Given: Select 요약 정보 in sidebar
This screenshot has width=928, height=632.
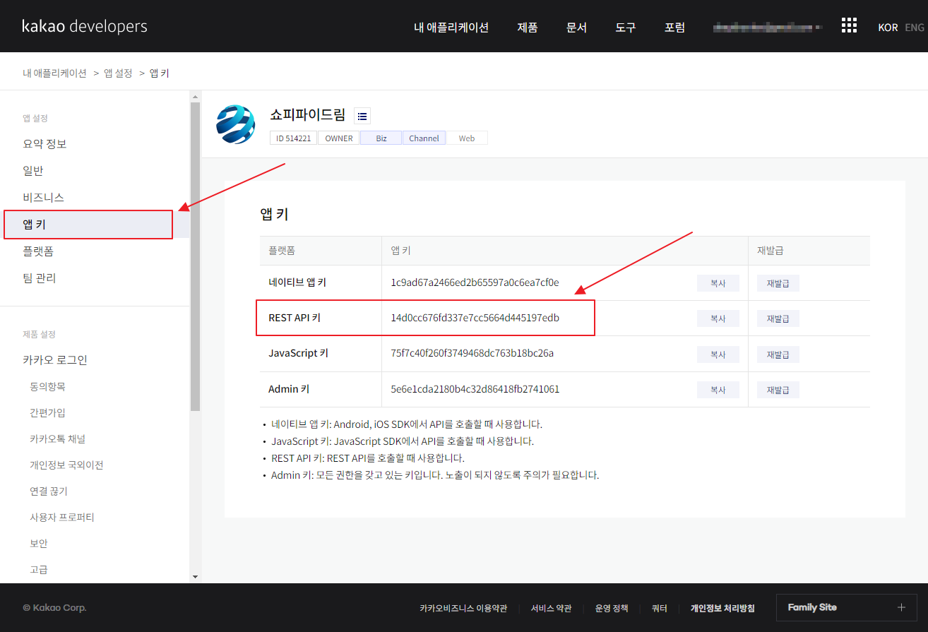Looking at the screenshot, I should (x=44, y=144).
